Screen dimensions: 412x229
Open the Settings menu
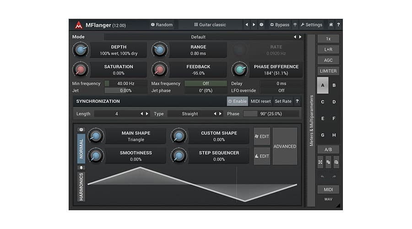coord(311,25)
